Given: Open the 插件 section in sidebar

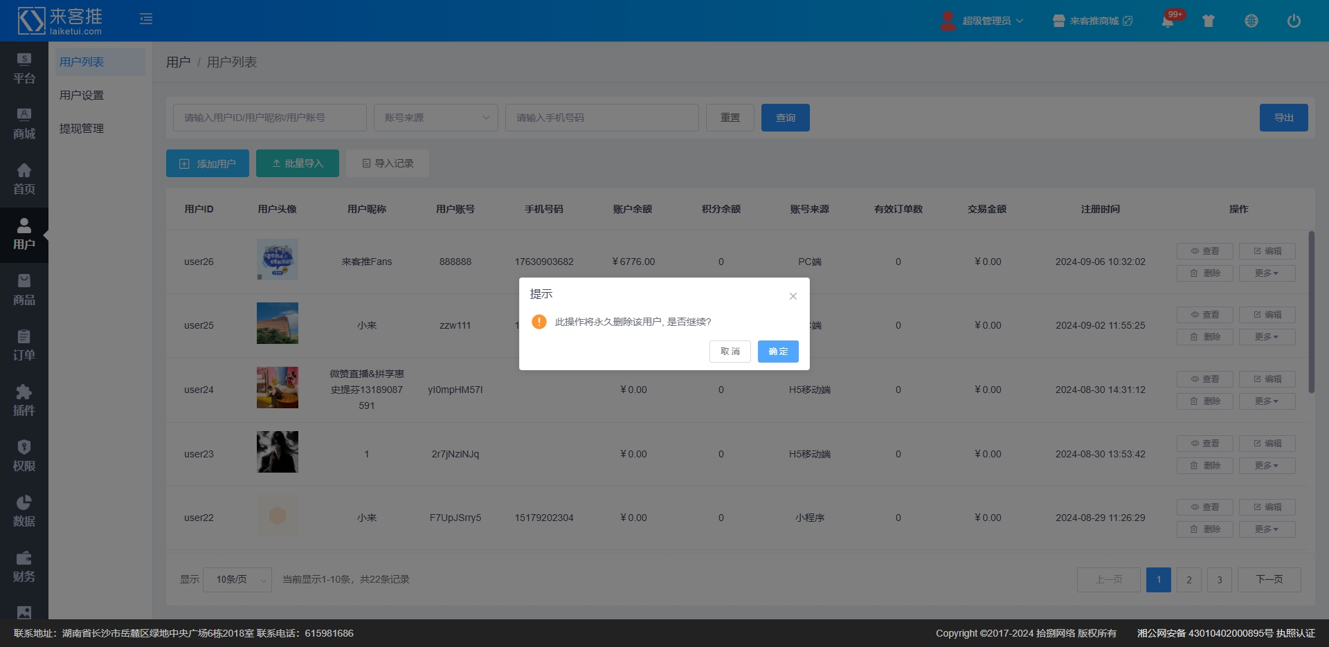Looking at the screenshot, I should coord(24,401).
